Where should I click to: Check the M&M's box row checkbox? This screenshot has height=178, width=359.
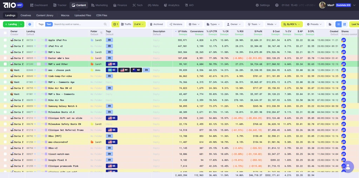(x=5, y=52)
